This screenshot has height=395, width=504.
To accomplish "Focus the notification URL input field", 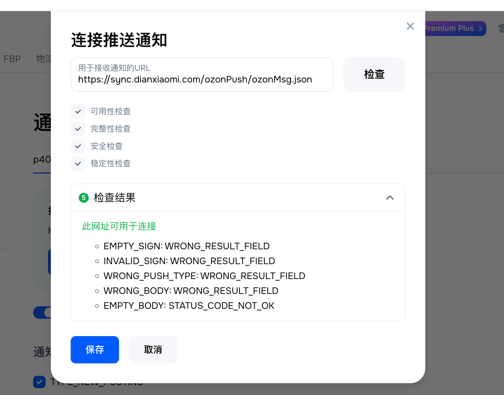I will 202,79.
